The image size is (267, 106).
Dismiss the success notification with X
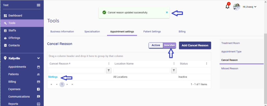pyautogui.click(x=167, y=12)
